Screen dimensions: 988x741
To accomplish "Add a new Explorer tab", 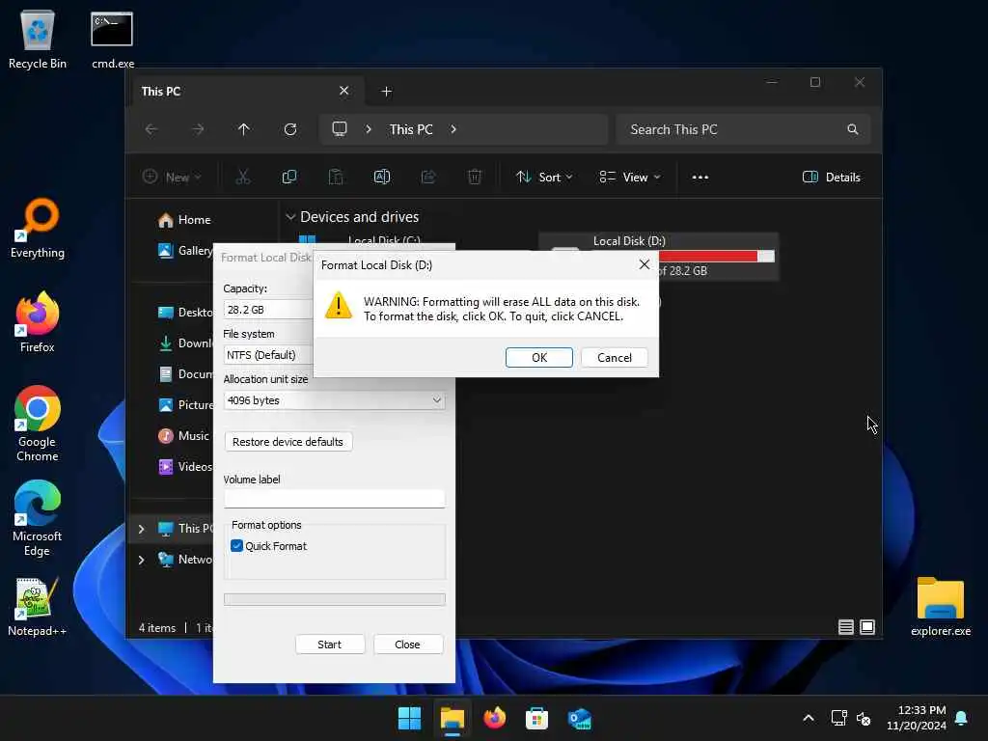I will click(x=387, y=92).
